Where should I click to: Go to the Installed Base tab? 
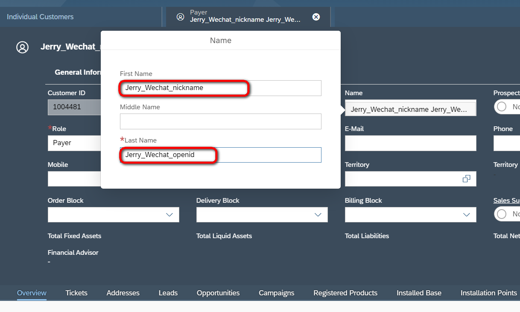(x=419, y=293)
